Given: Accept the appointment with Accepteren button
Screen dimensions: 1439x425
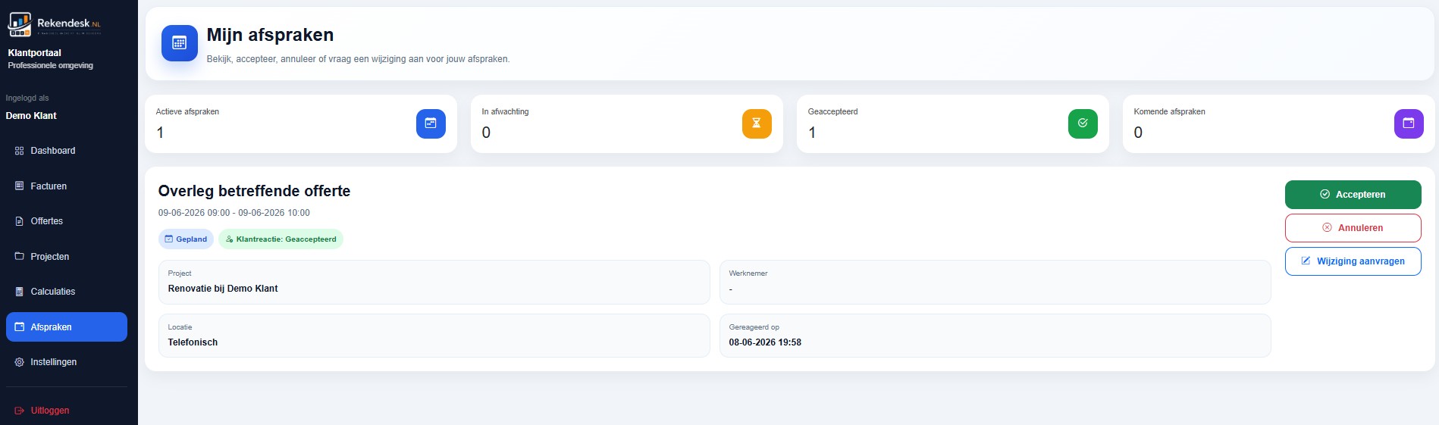Looking at the screenshot, I should [1353, 195].
